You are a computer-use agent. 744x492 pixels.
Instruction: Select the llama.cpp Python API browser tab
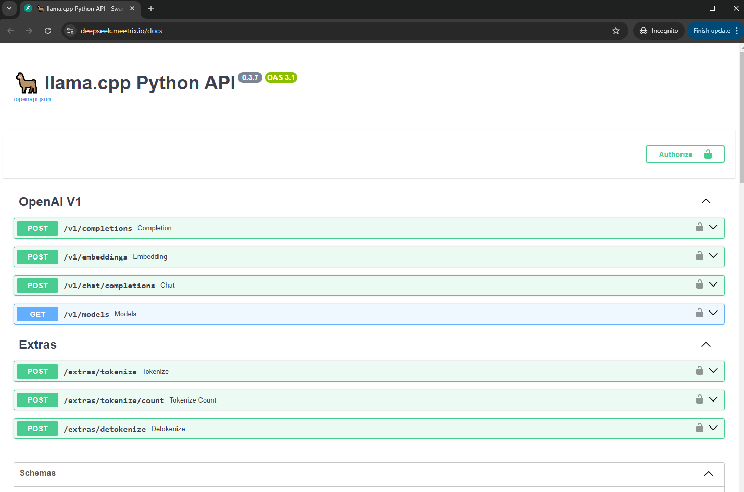pyautogui.click(x=80, y=9)
